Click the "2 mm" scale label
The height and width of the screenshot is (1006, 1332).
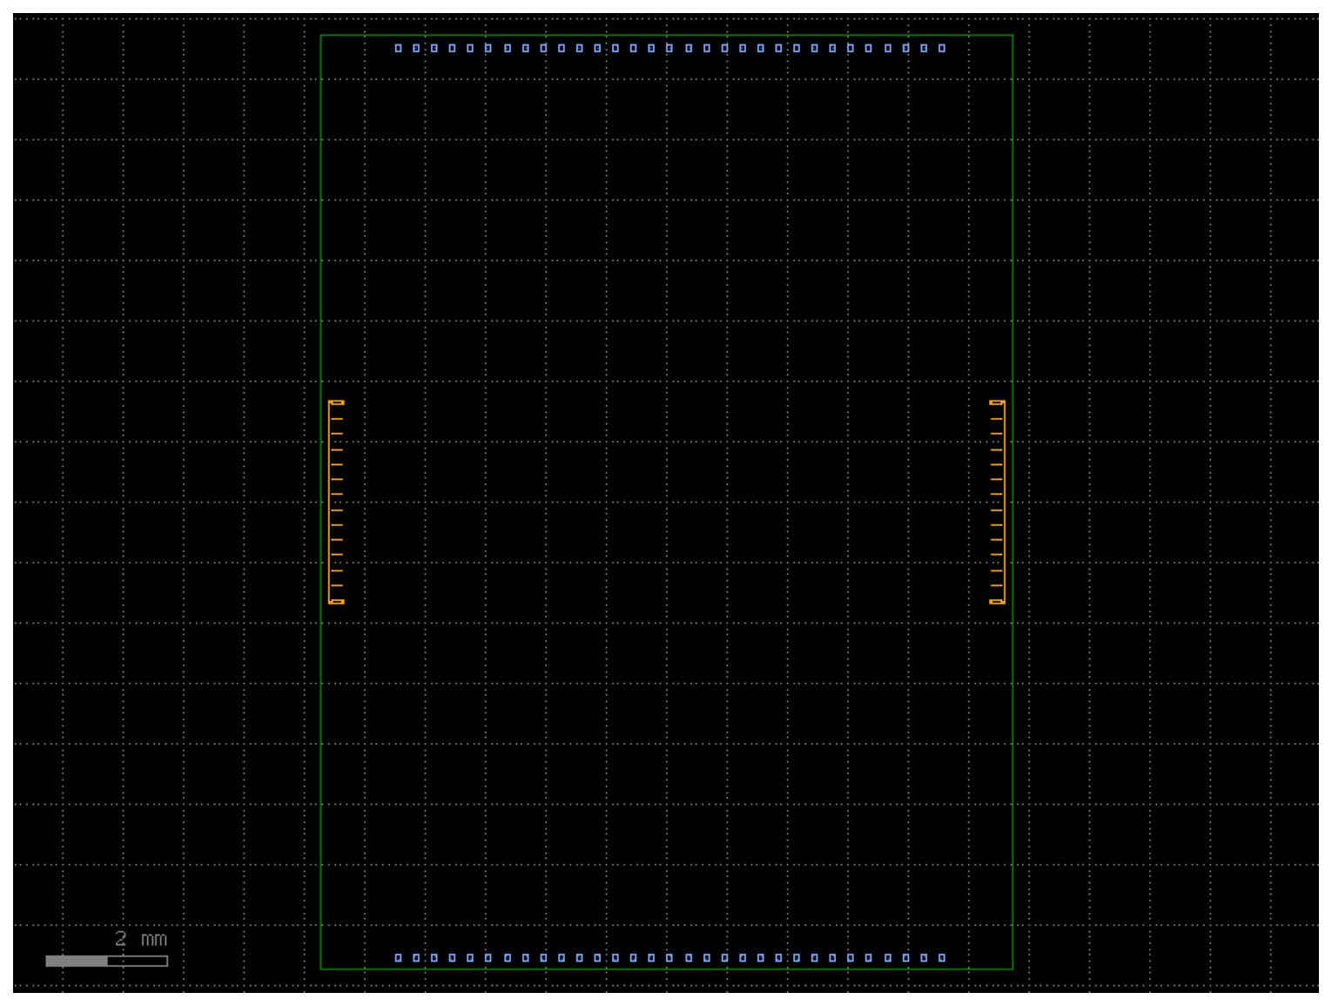[141, 939]
